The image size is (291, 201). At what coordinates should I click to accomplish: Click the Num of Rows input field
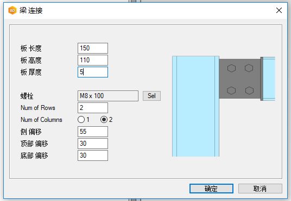(x=93, y=108)
